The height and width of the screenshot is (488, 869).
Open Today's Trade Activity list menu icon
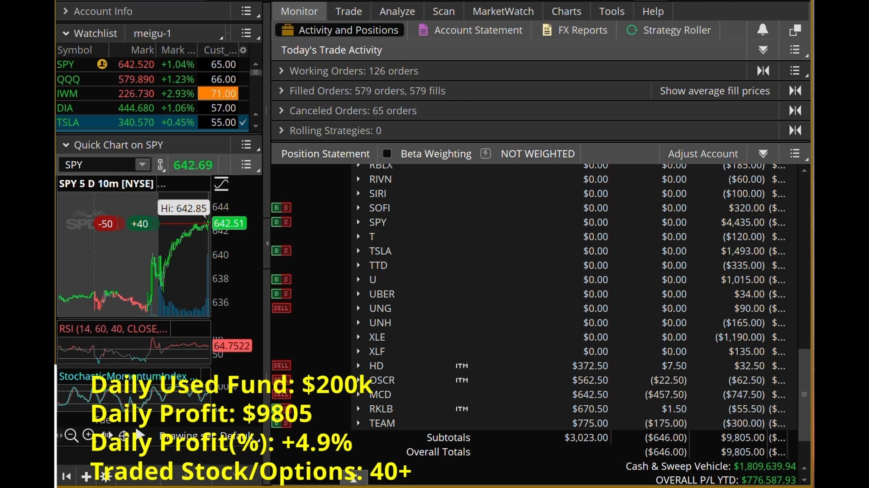tap(795, 50)
